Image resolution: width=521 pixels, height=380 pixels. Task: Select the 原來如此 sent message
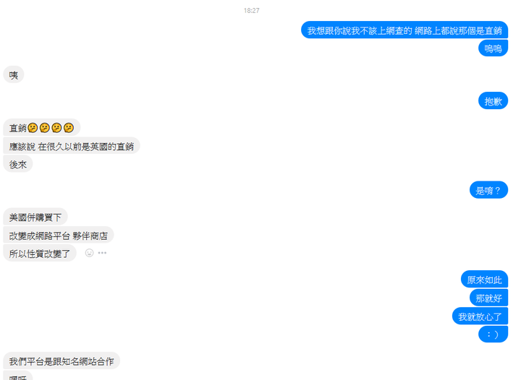[x=484, y=280]
